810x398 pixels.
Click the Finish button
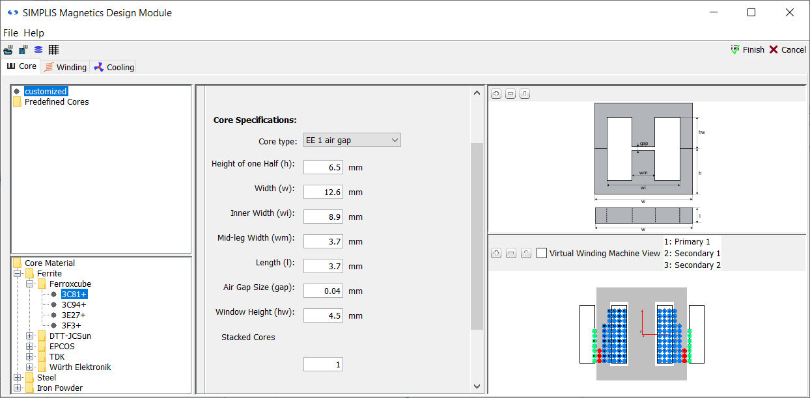tap(747, 50)
